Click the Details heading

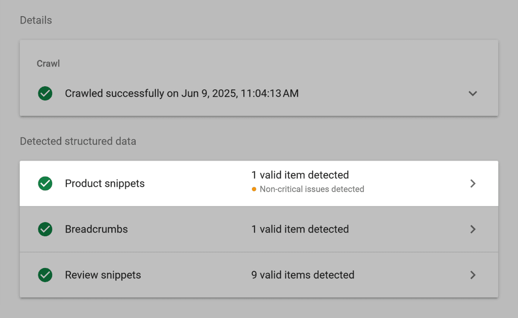point(36,20)
